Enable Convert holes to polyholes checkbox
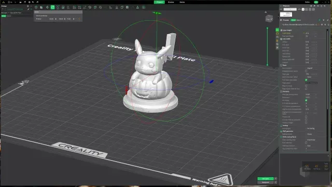The width and height of the screenshot is (332, 187). tap(306, 120)
